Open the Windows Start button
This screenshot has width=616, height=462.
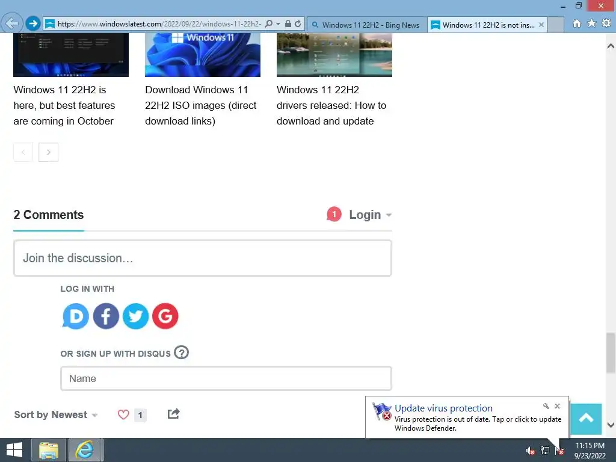point(14,450)
